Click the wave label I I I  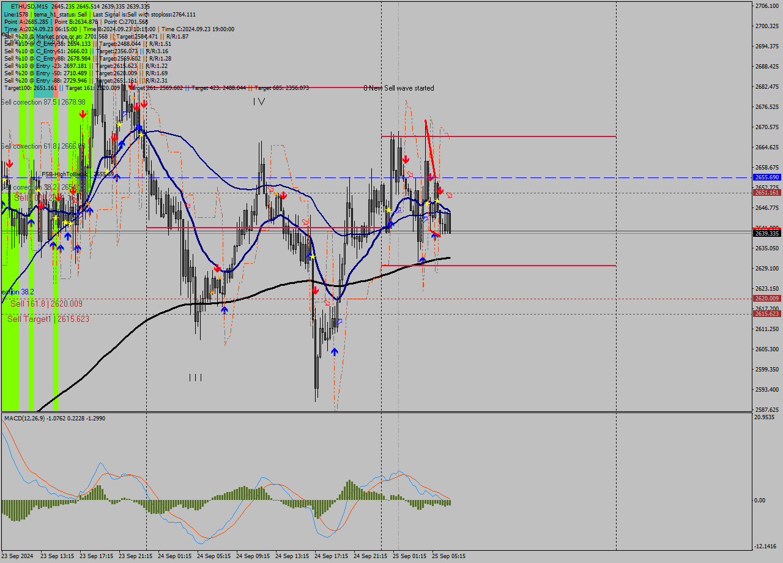tap(196, 378)
